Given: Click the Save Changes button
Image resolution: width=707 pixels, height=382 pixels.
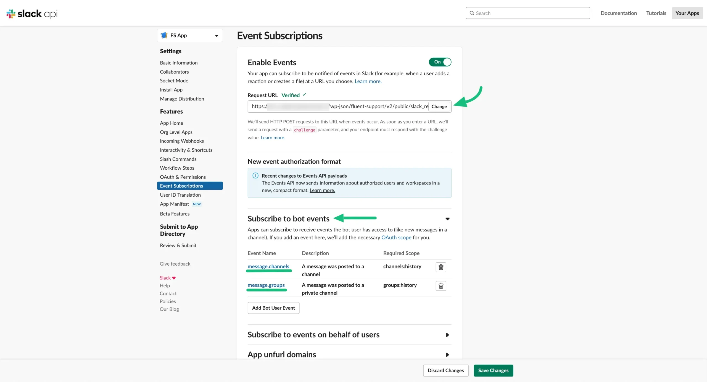Looking at the screenshot, I should 493,370.
